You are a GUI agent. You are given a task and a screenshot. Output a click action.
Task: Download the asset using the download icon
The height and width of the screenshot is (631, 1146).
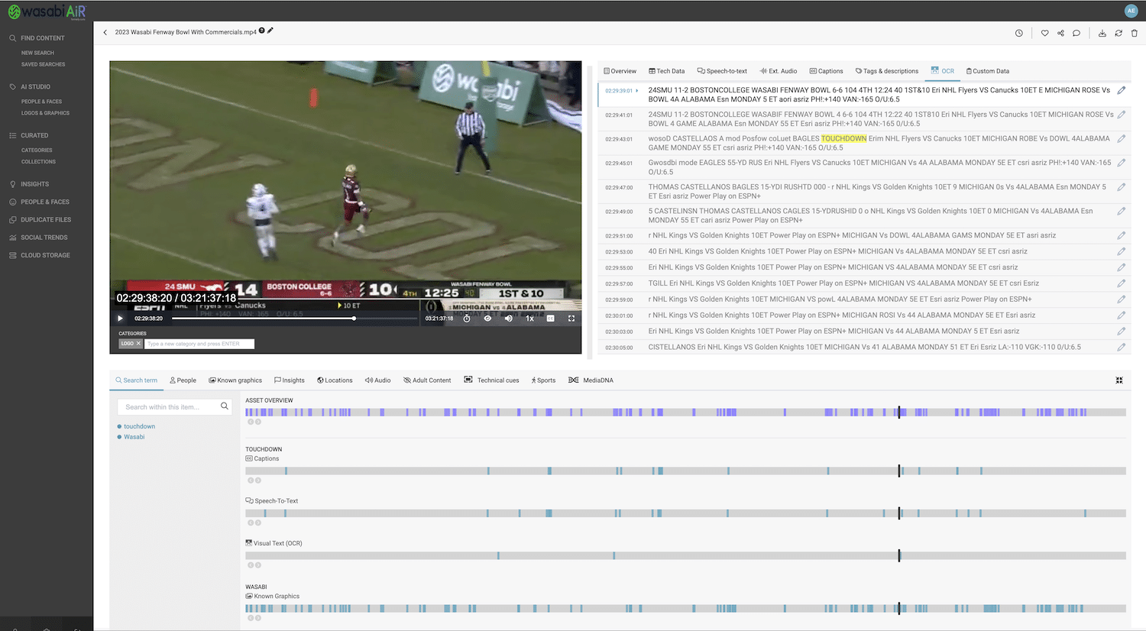[x=1102, y=33]
